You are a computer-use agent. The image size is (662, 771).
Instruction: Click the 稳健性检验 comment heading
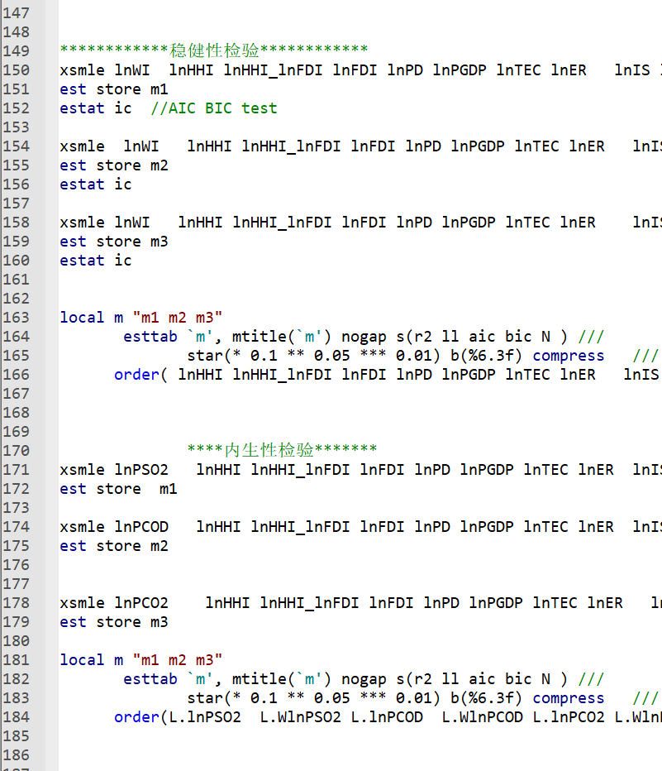[x=214, y=50]
